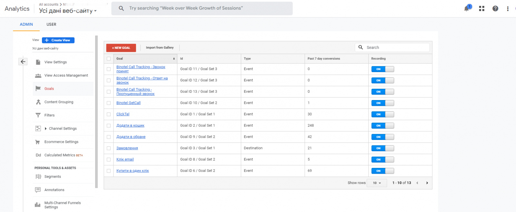Open the Show rows dropdown

(x=377, y=183)
